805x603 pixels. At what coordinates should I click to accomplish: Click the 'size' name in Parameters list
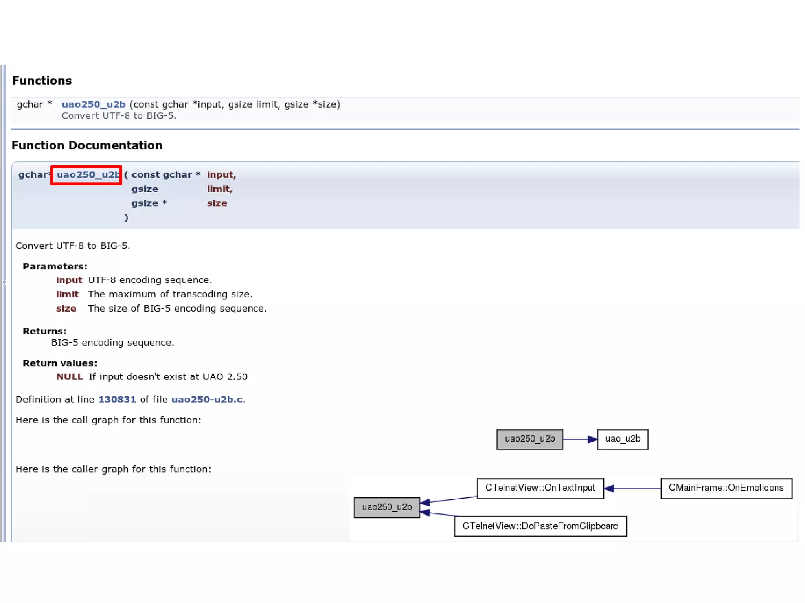[66, 309]
